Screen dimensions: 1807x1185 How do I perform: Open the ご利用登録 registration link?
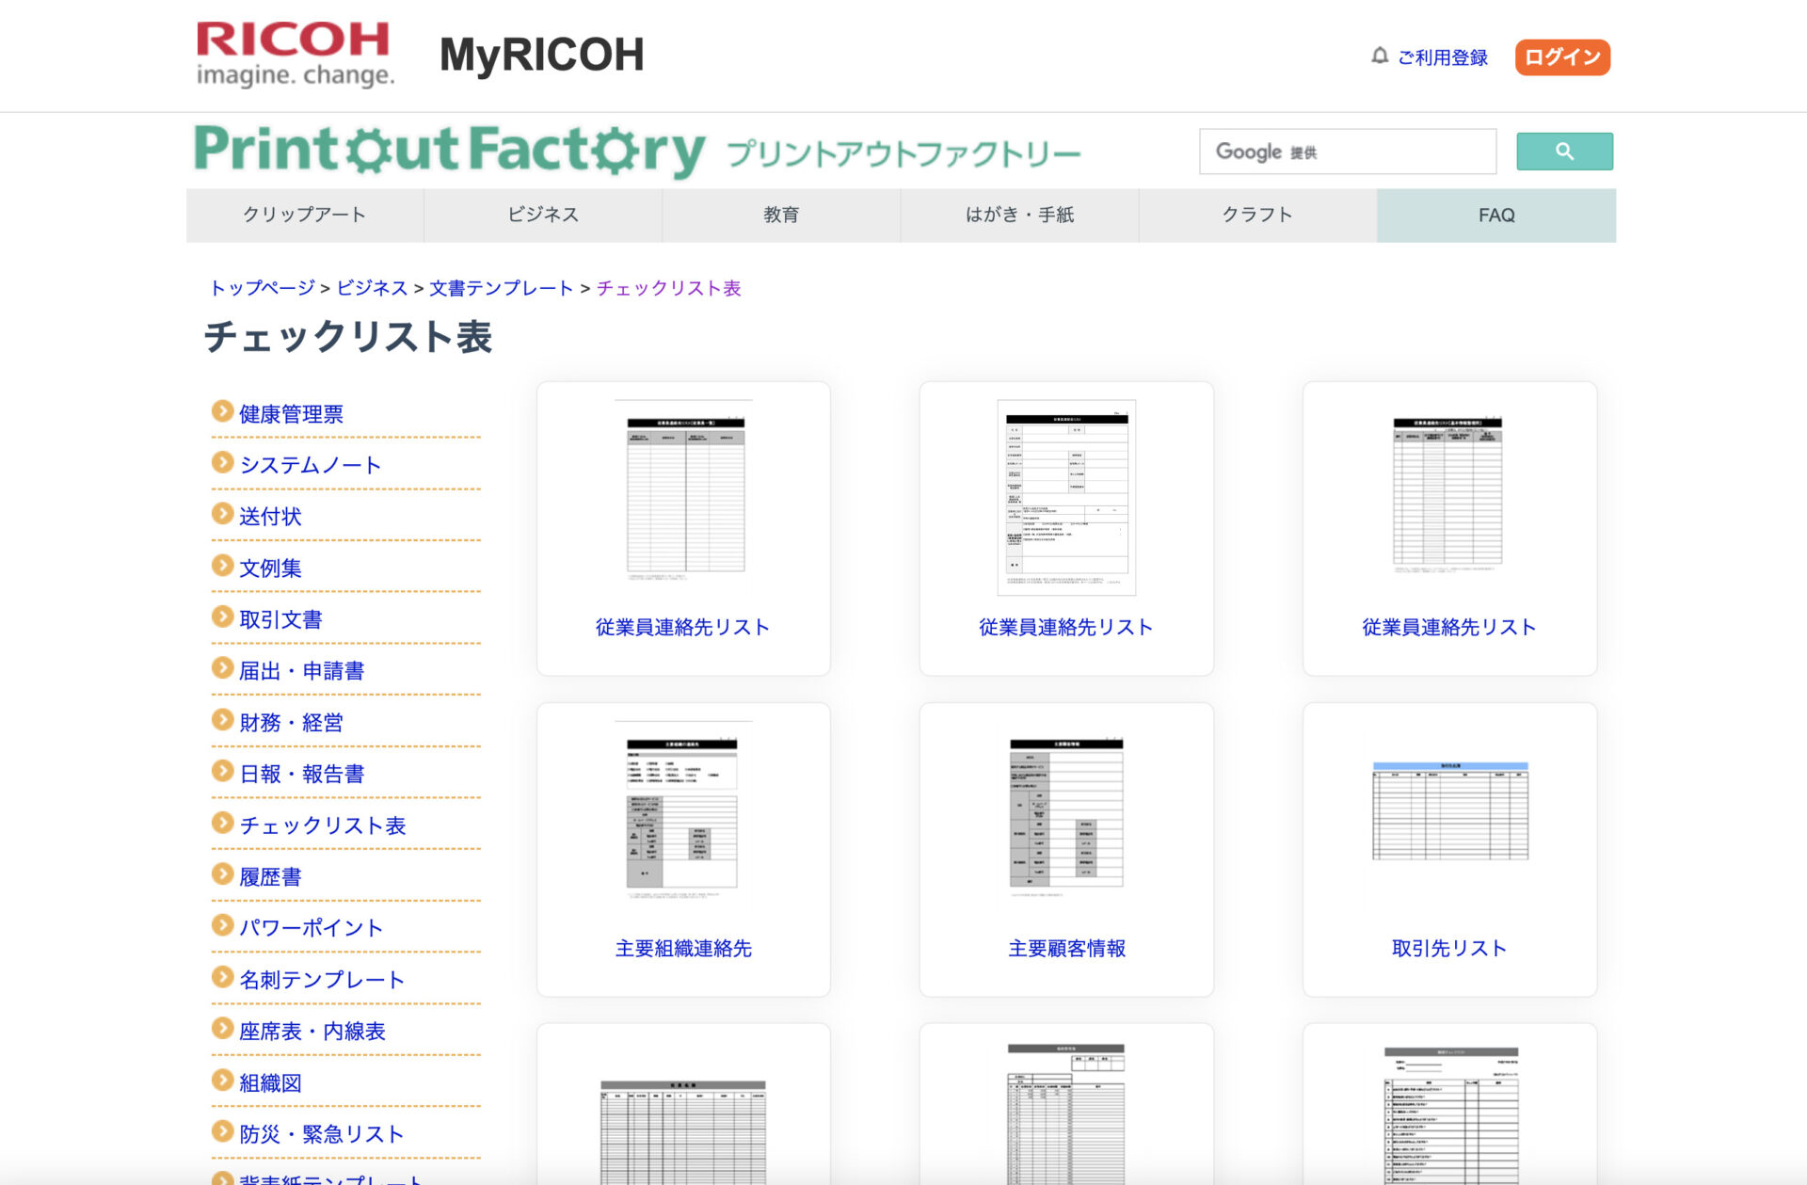(1442, 58)
